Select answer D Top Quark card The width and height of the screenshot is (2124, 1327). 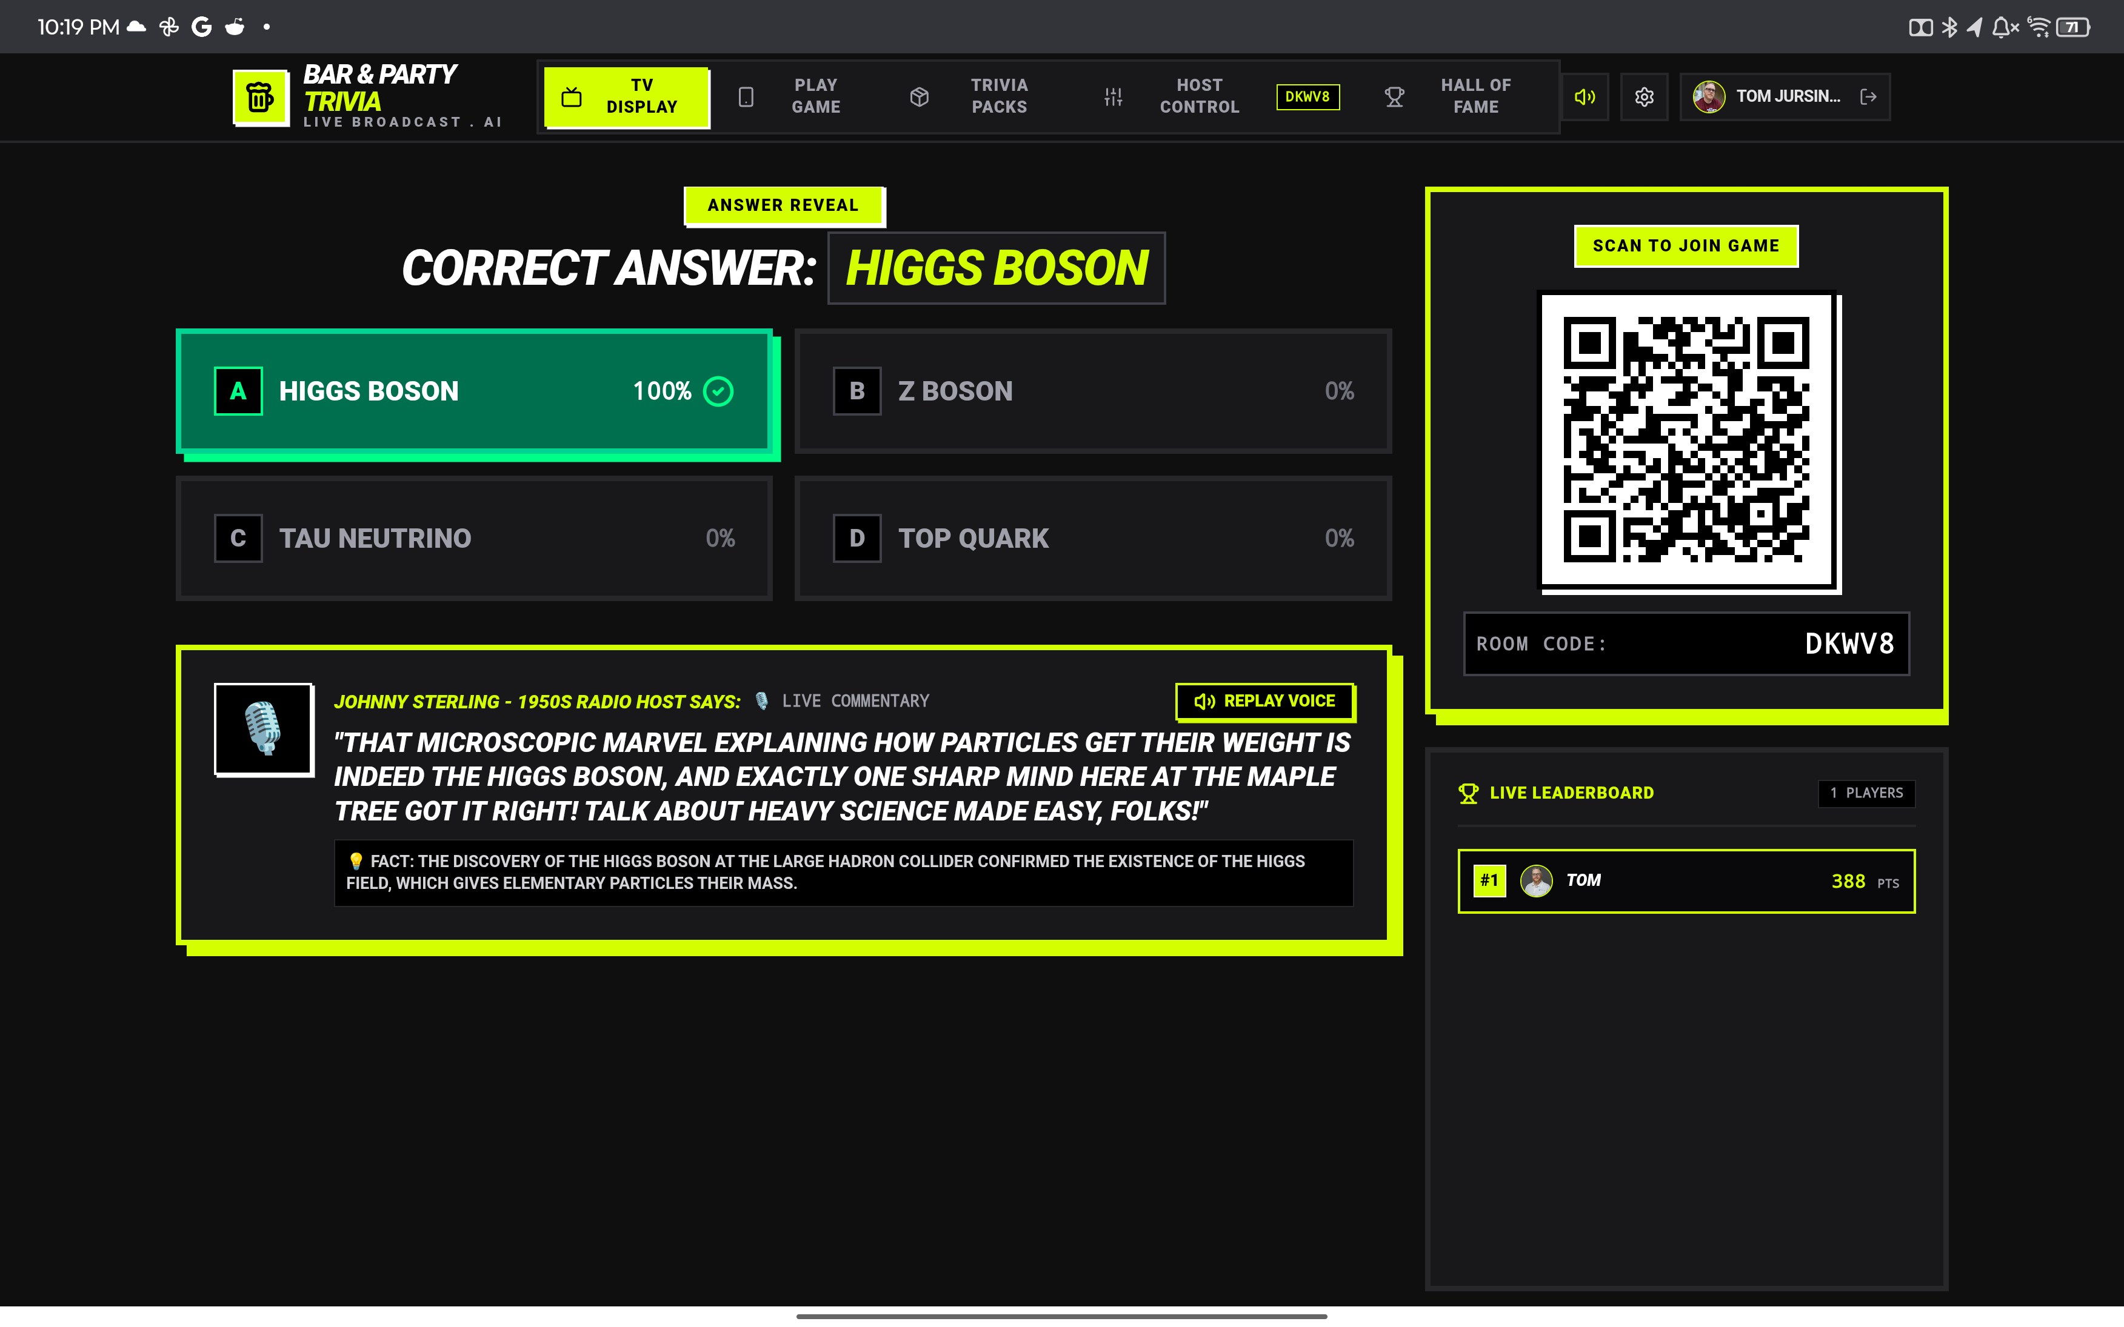[1093, 538]
